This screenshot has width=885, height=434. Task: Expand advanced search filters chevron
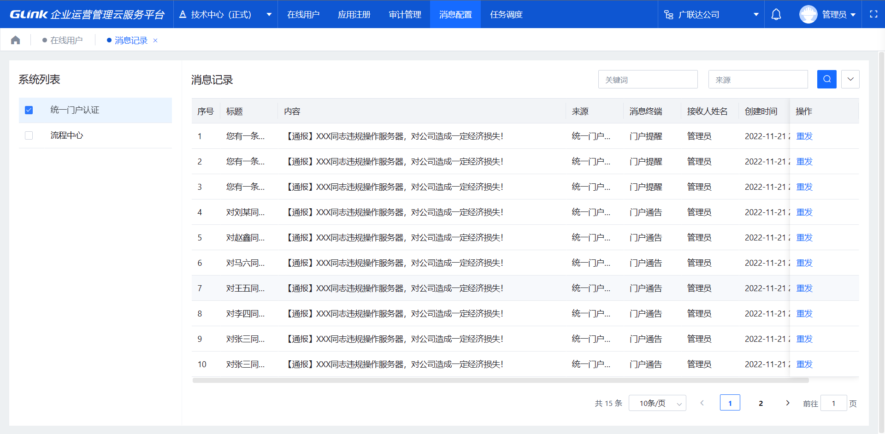coord(850,79)
